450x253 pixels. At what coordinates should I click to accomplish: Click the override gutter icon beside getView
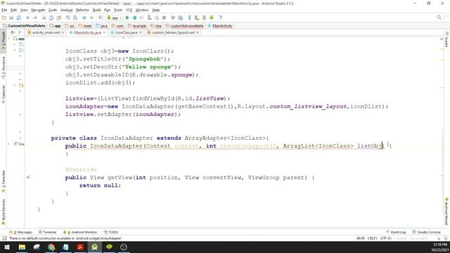tap(28, 177)
